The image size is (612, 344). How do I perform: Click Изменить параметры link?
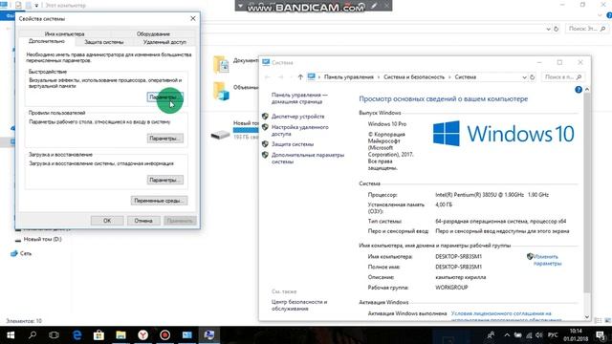tap(547, 260)
